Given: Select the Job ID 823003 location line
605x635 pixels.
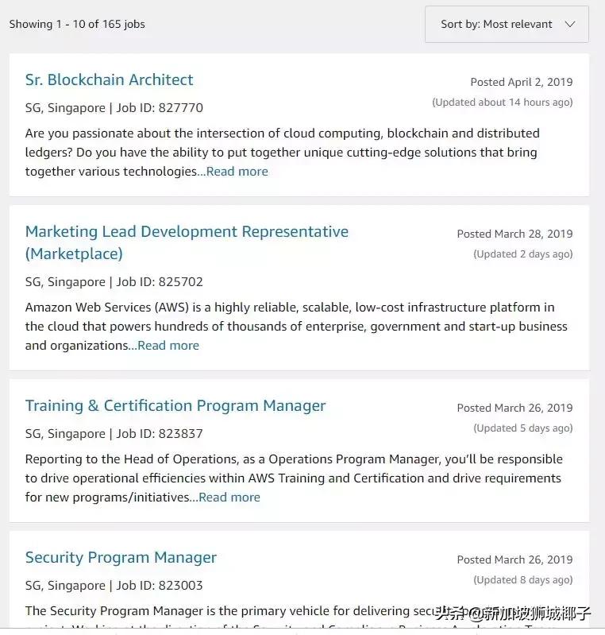Looking at the screenshot, I should coord(114,586).
